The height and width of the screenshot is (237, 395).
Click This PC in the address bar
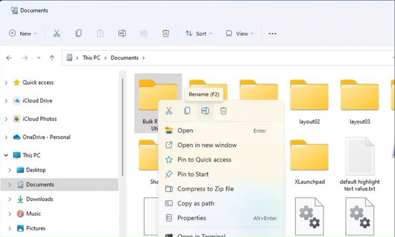coord(91,58)
